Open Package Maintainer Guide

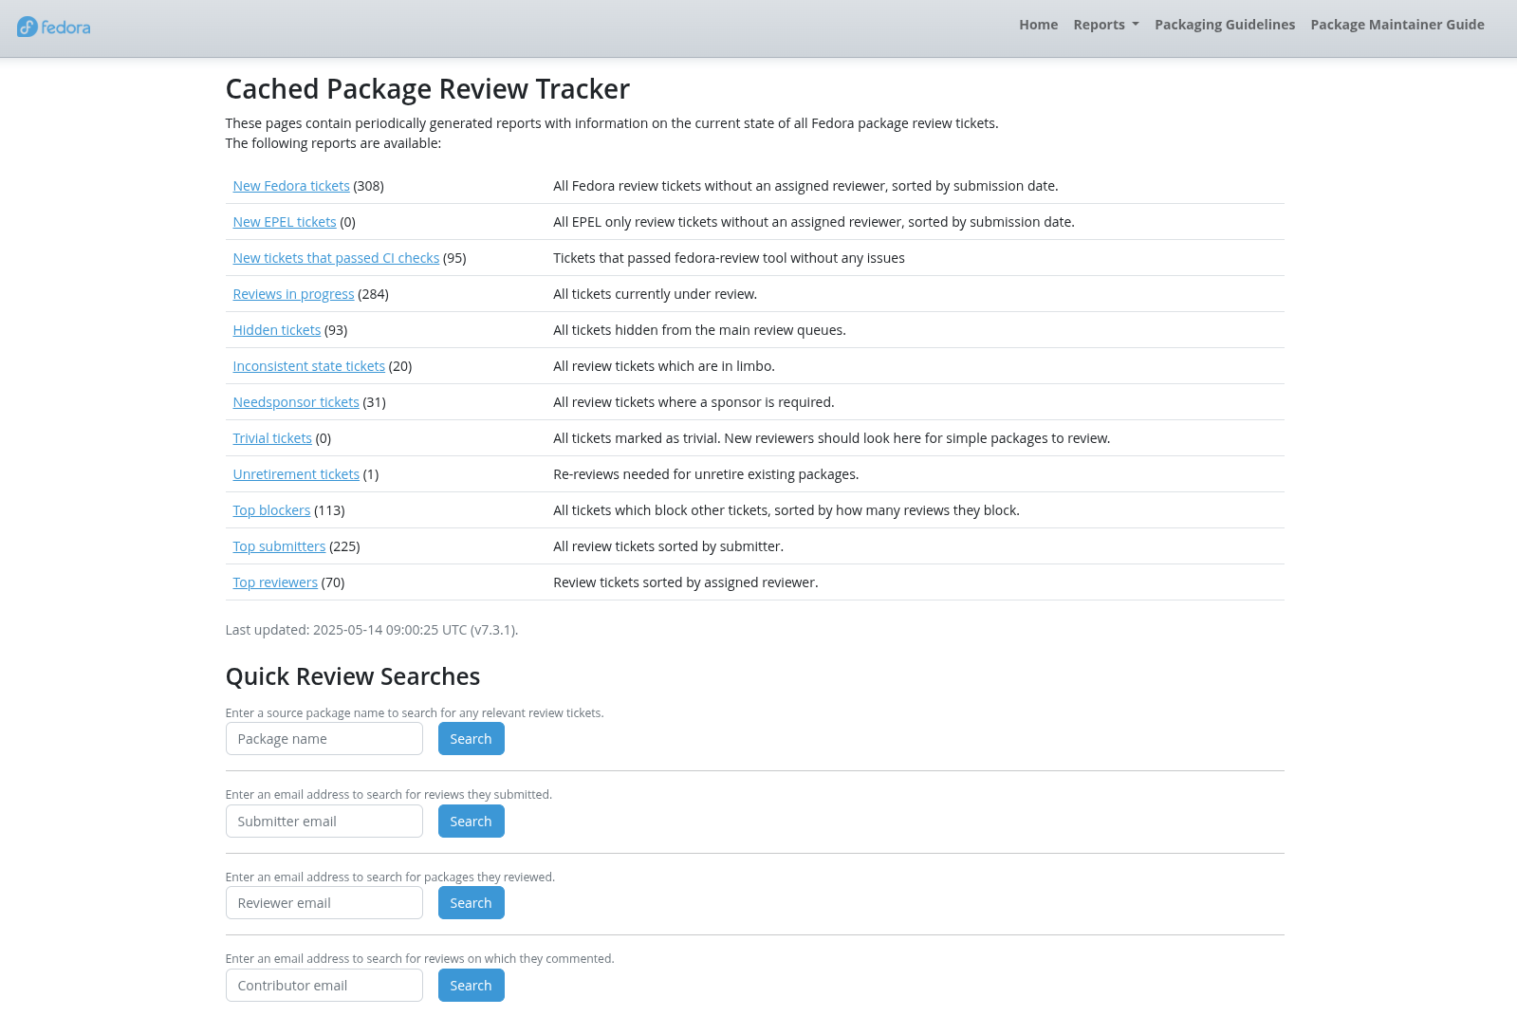click(x=1397, y=25)
